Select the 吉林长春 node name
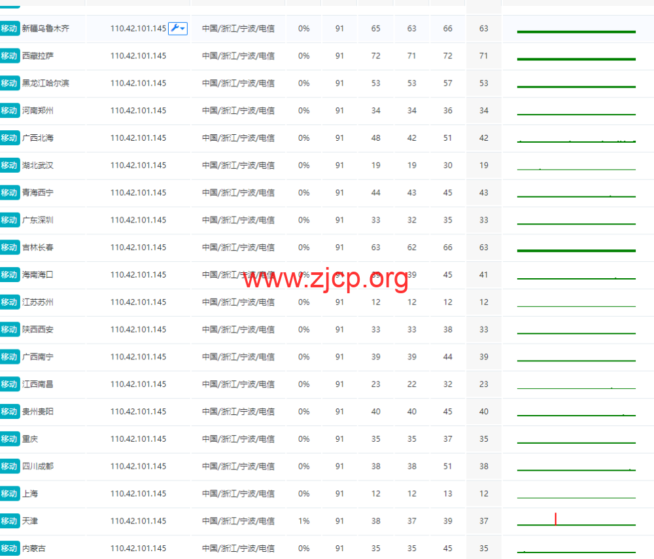This screenshot has height=559, width=654. (x=38, y=247)
